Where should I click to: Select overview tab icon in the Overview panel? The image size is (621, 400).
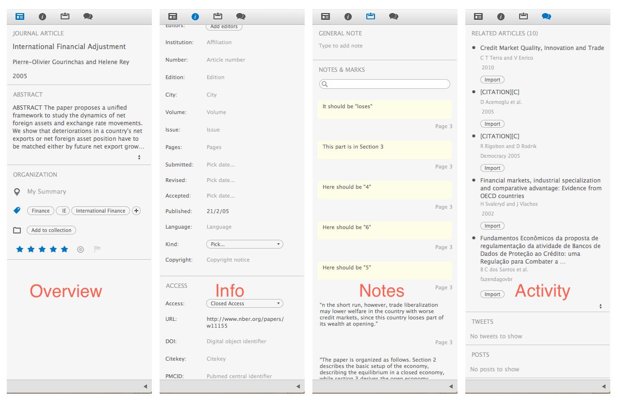(x=20, y=17)
